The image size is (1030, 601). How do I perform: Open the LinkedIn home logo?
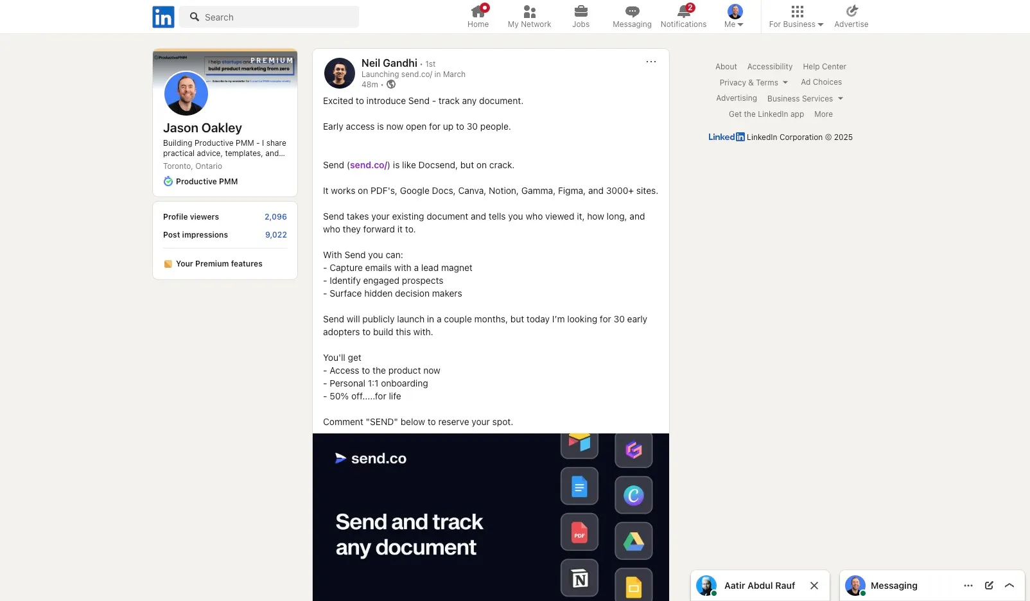(162, 17)
